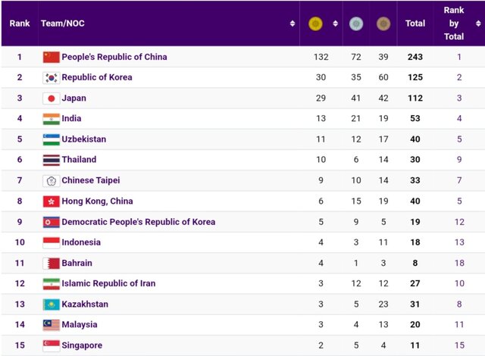Open the Uzbekistan team link
This screenshot has height=356, width=485.
[x=84, y=139]
